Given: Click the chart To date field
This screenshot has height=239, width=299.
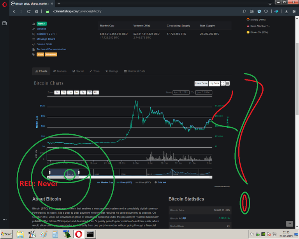Looking at the screenshot, I should [204, 92].
